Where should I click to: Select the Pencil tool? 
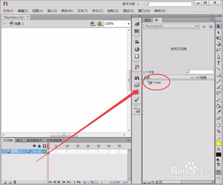(218, 81)
